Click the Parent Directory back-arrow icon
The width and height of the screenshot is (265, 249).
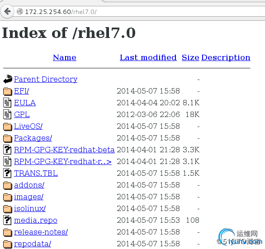[8, 79]
